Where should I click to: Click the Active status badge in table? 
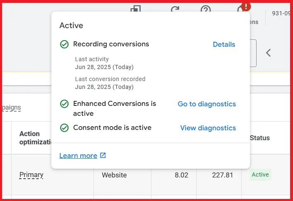260,175
